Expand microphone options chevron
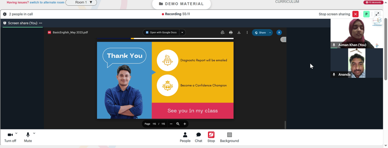388x148 pixels. click(x=34, y=133)
